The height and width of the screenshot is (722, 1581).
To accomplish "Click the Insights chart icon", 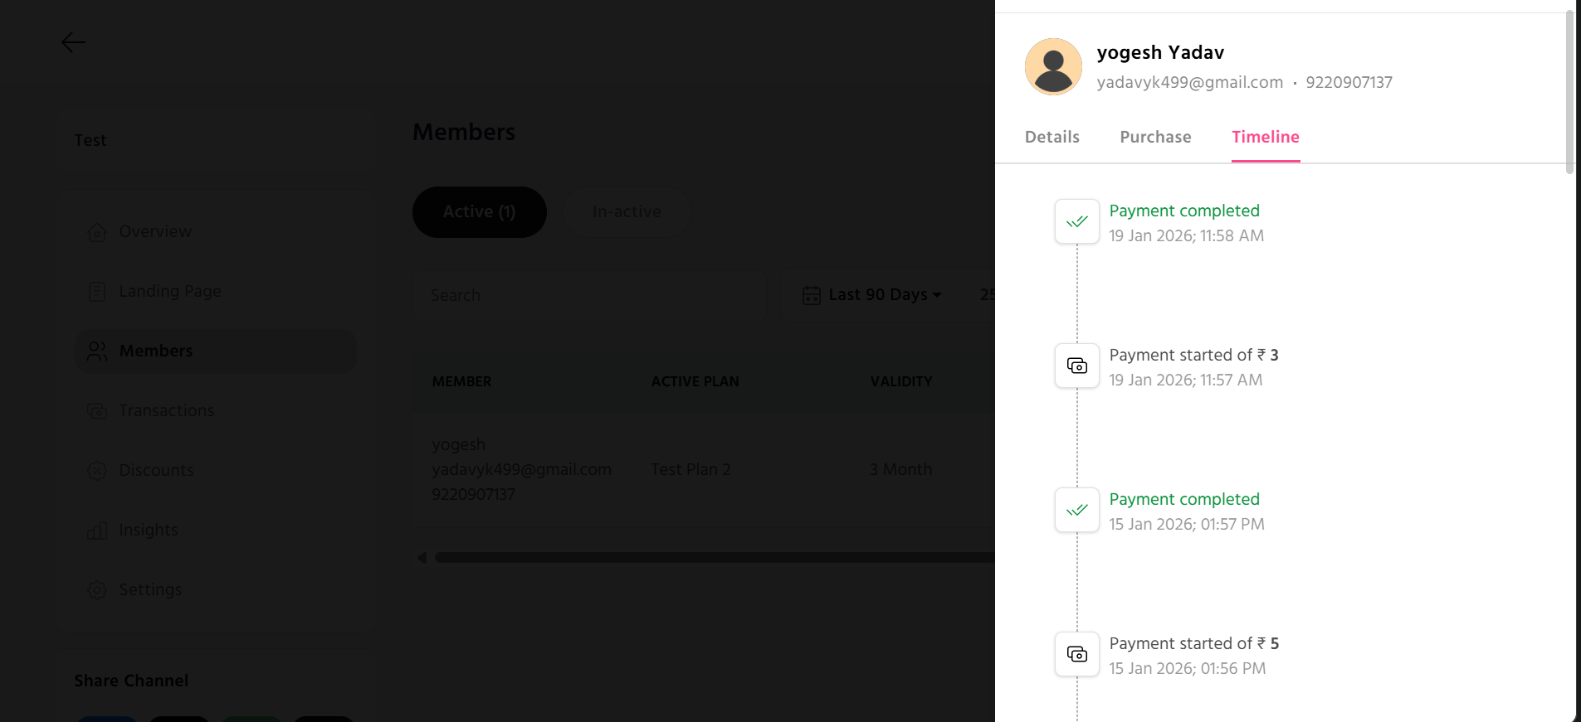I will coord(97,531).
